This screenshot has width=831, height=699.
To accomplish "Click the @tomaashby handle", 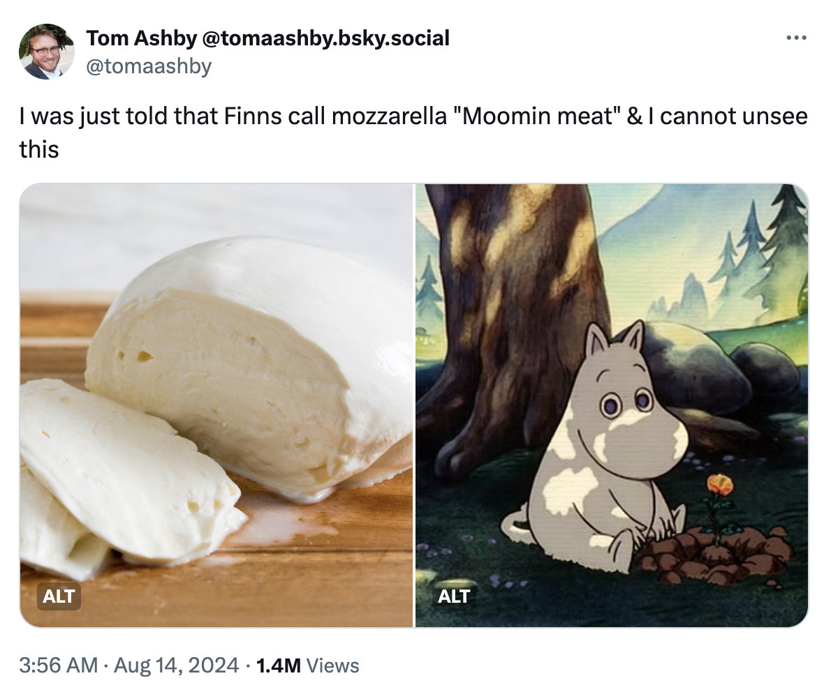I will pos(148,66).
